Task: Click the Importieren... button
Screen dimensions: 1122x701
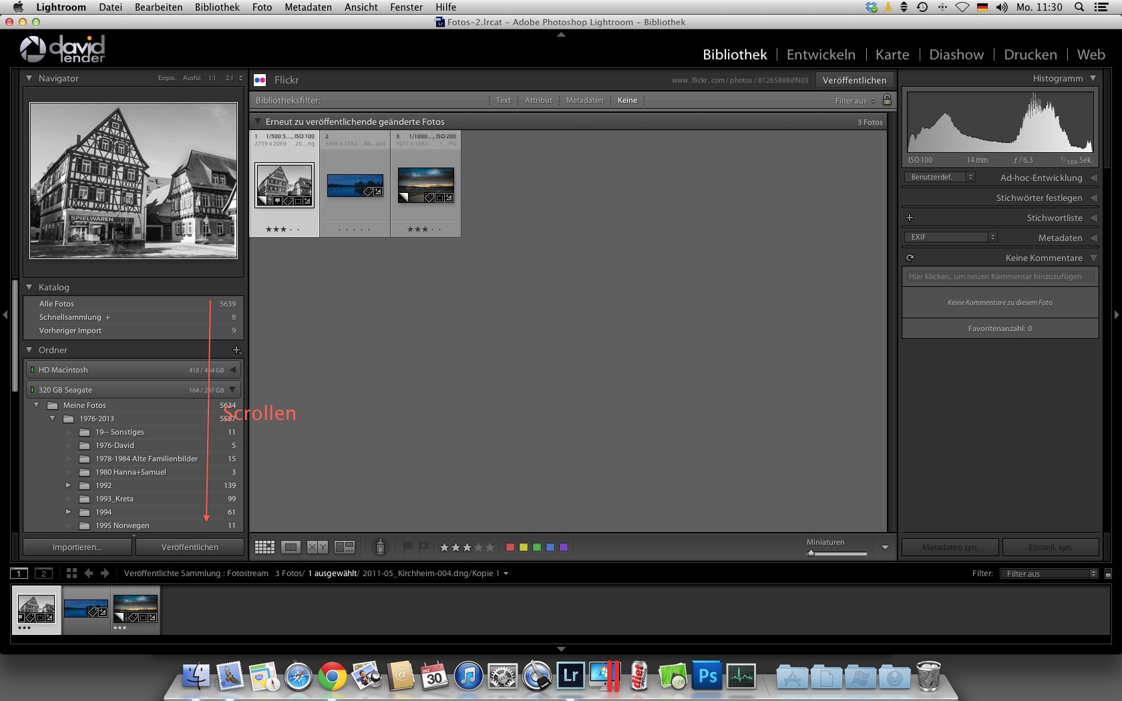Action: point(77,547)
